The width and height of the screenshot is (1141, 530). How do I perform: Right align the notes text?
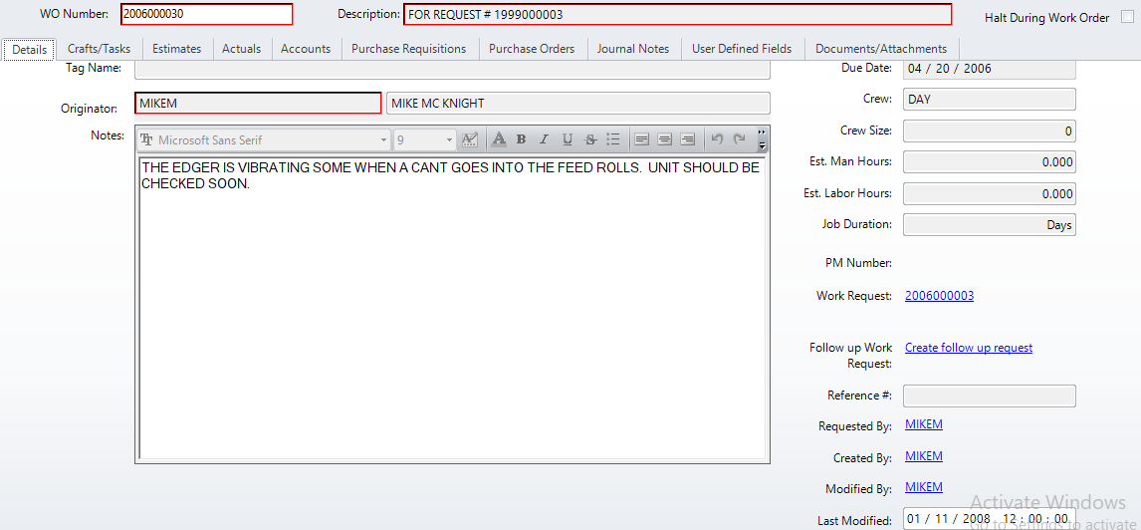point(687,140)
